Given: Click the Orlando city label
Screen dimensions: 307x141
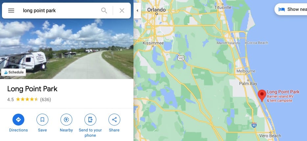Looking at the screenshot, I should [156, 10].
